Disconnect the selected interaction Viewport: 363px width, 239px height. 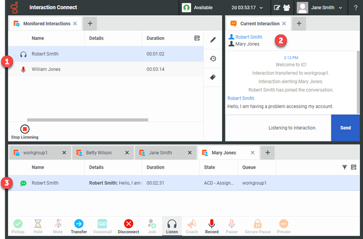pos(129,223)
